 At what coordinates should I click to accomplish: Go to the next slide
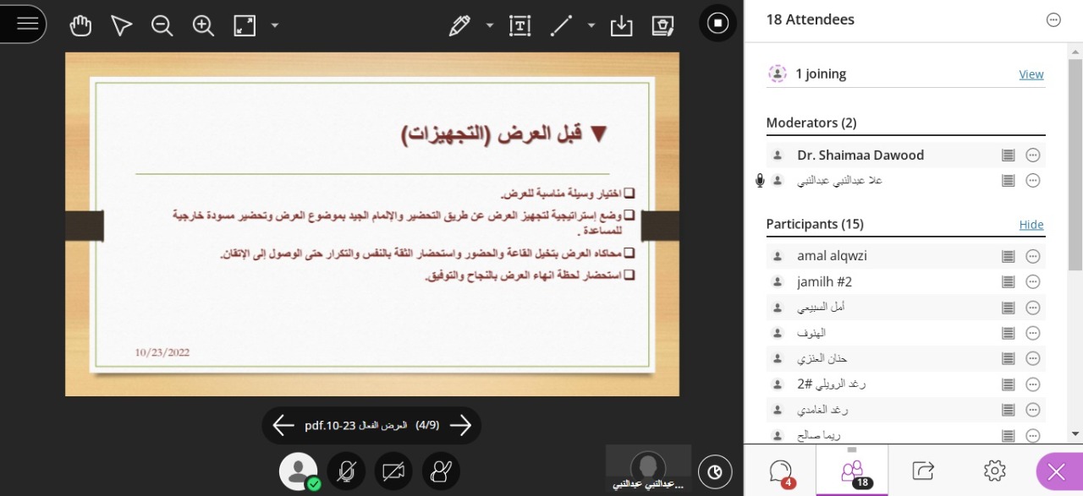pos(460,426)
